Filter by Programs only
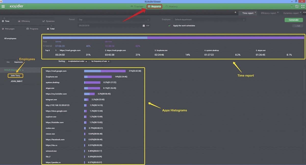306x165 pixels. [32, 29]
